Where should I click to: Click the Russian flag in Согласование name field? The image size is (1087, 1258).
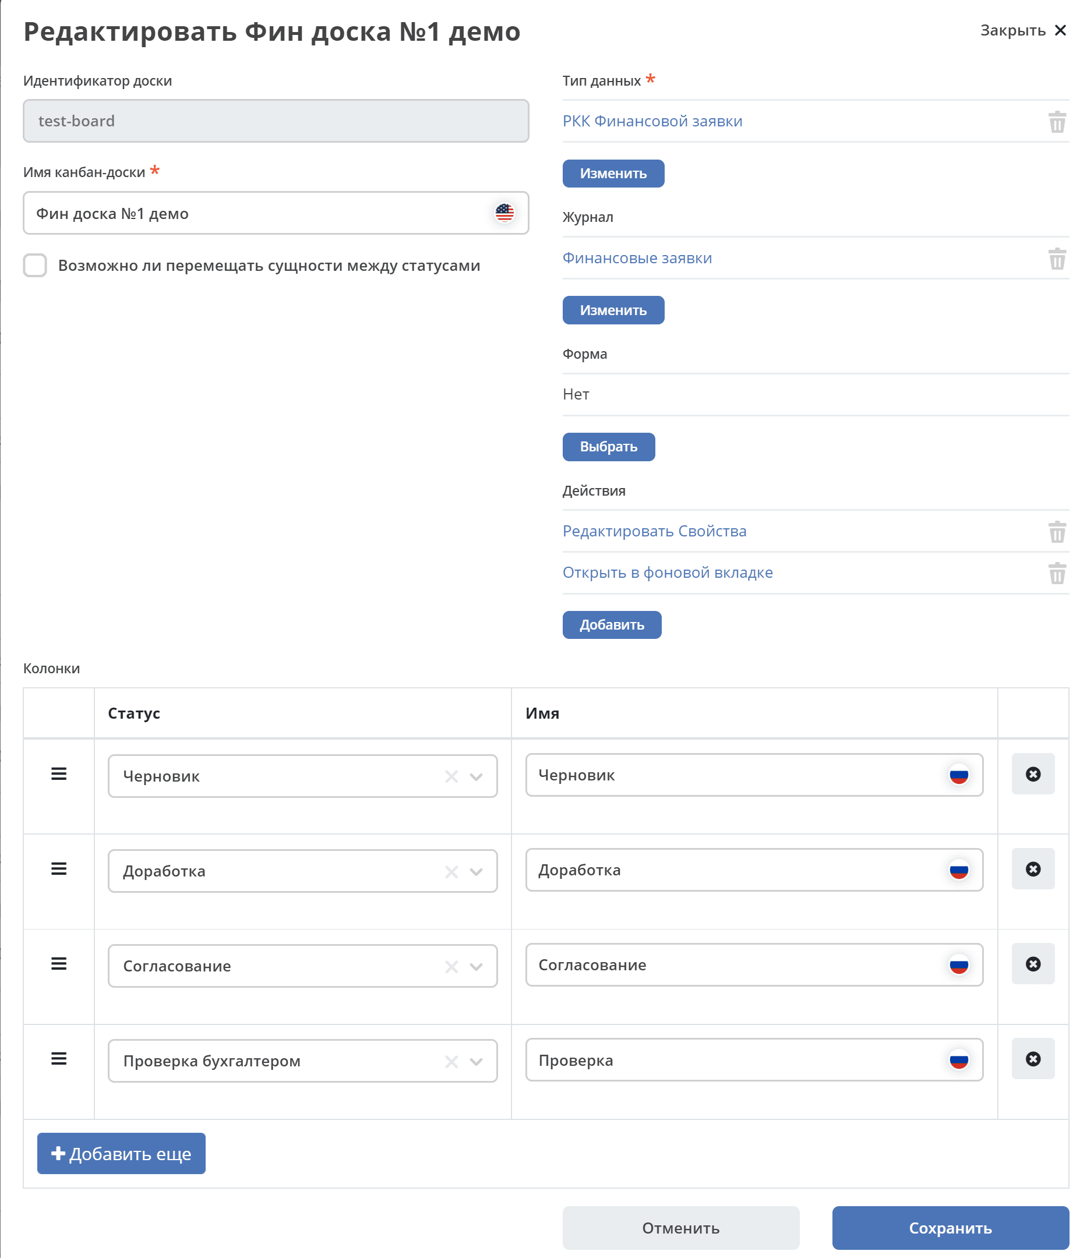click(958, 964)
